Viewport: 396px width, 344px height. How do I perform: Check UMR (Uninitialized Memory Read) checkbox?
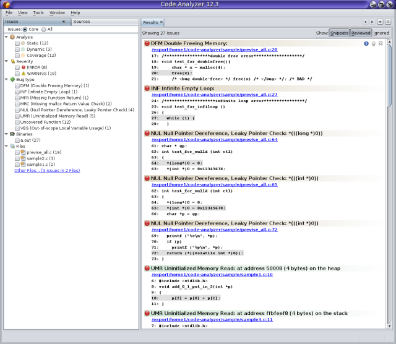click(x=17, y=116)
